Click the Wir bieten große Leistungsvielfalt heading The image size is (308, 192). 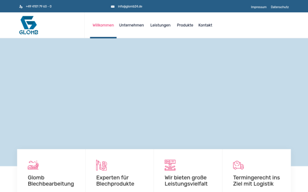pos(186,181)
